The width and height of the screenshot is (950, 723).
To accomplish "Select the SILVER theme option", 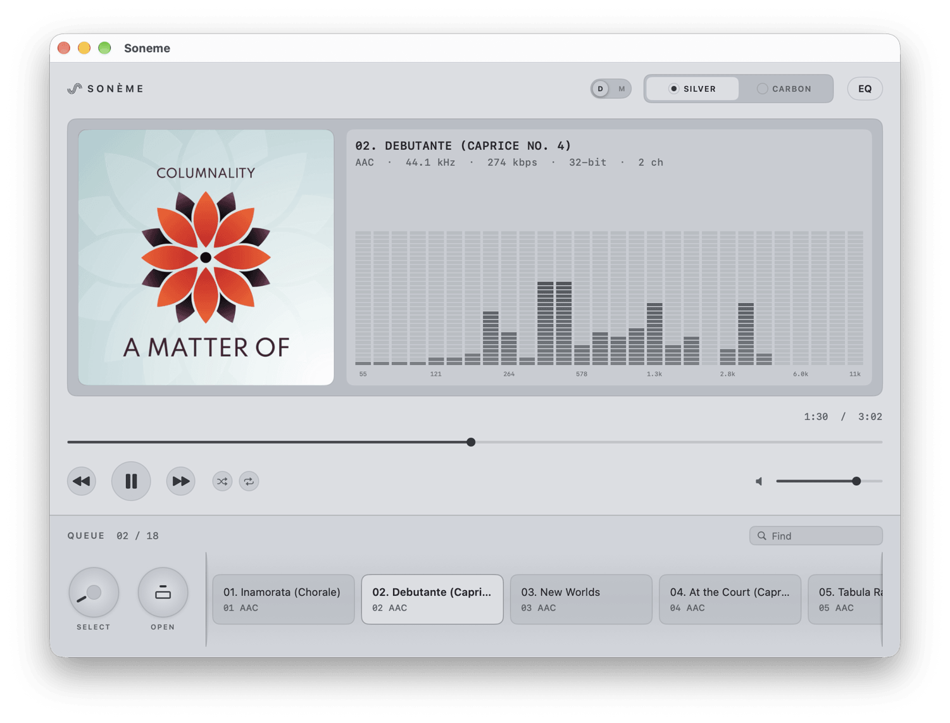I will [692, 89].
